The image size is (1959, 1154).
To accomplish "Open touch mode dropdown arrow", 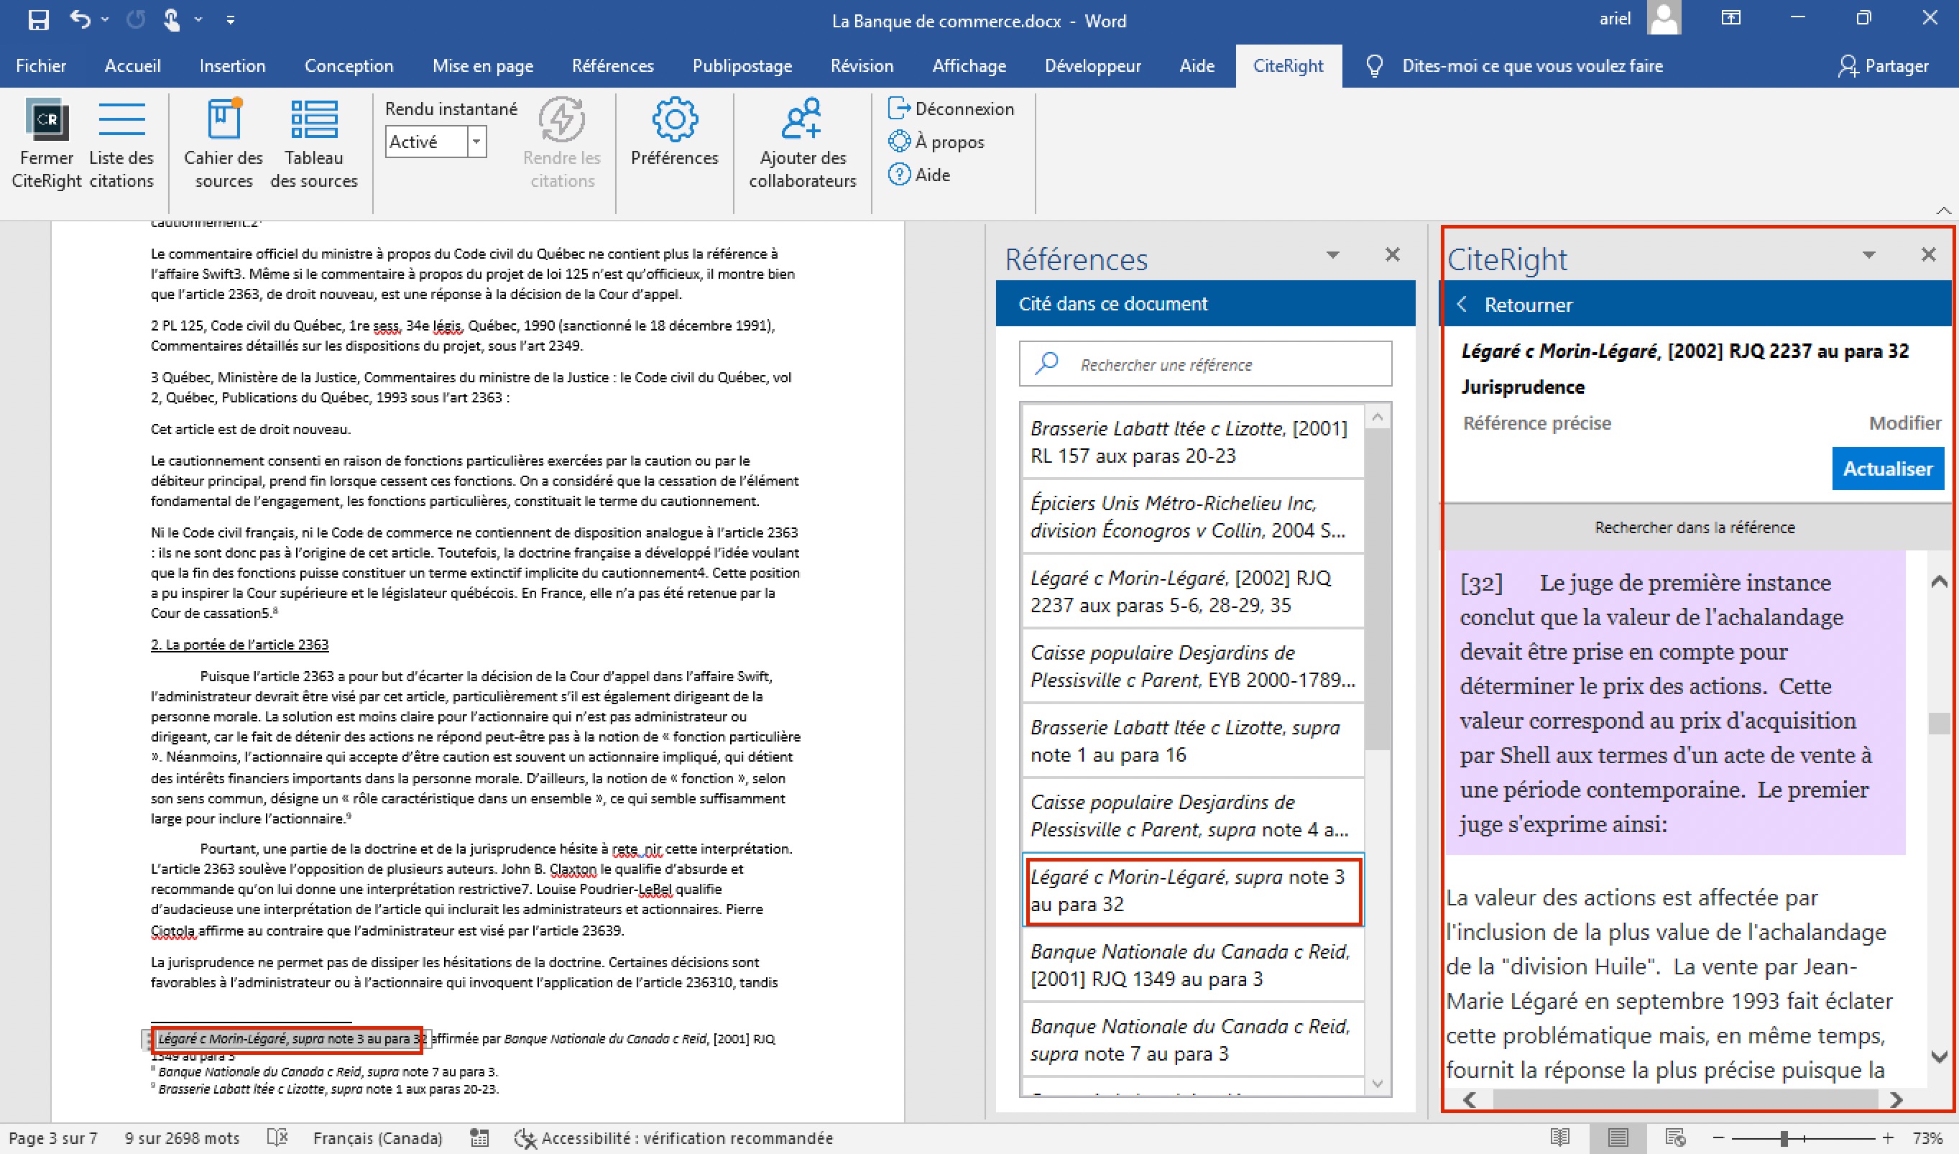I will pos(198,19).
